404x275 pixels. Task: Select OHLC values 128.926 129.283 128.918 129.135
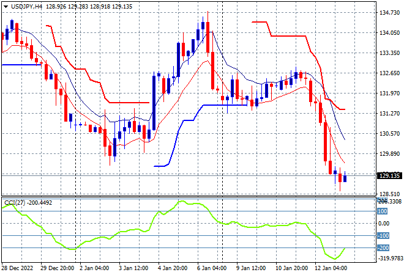click(89, 7)
